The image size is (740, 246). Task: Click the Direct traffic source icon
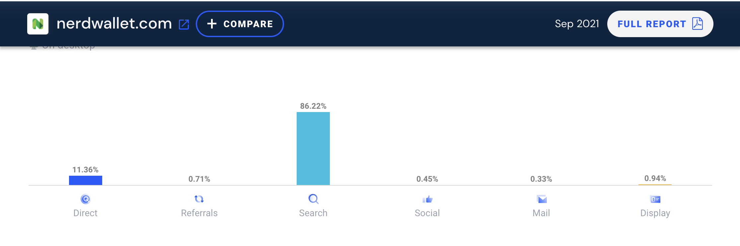click(85, 199)
